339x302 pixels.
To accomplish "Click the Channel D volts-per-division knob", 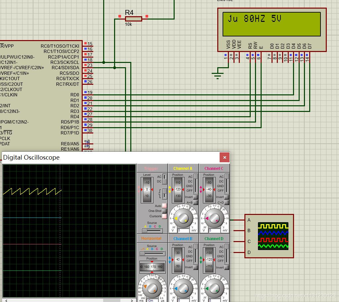I will pyautogui.click(x=214, y=288).
